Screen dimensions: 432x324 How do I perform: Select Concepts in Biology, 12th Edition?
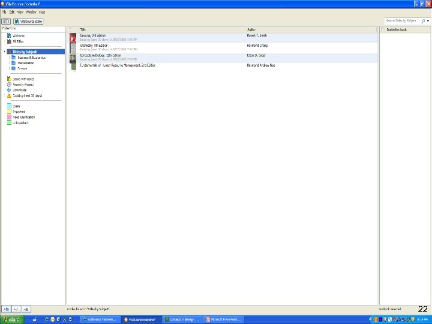coord(100,55)
